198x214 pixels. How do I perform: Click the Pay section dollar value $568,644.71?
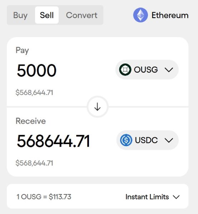tap(34, 93)
